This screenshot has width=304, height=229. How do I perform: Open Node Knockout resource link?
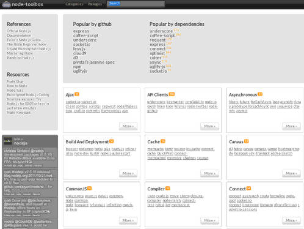point(19,113)
